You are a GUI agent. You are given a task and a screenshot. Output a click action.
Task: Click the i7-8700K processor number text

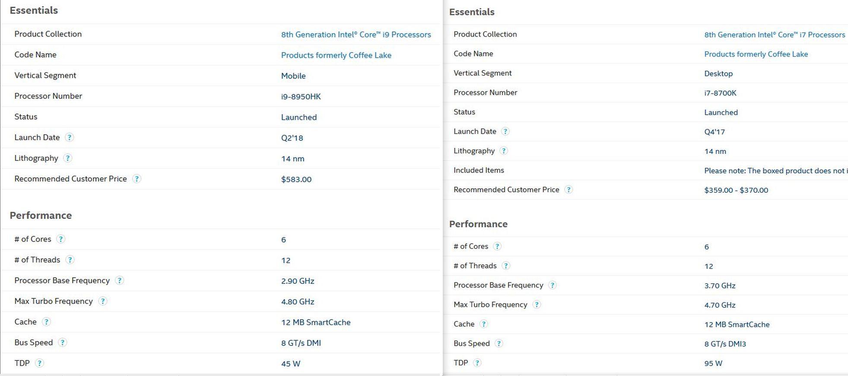tap(720, 93)
